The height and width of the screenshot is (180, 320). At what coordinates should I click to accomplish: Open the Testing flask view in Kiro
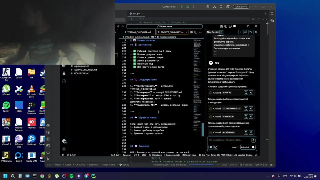[x=64, y=73]
